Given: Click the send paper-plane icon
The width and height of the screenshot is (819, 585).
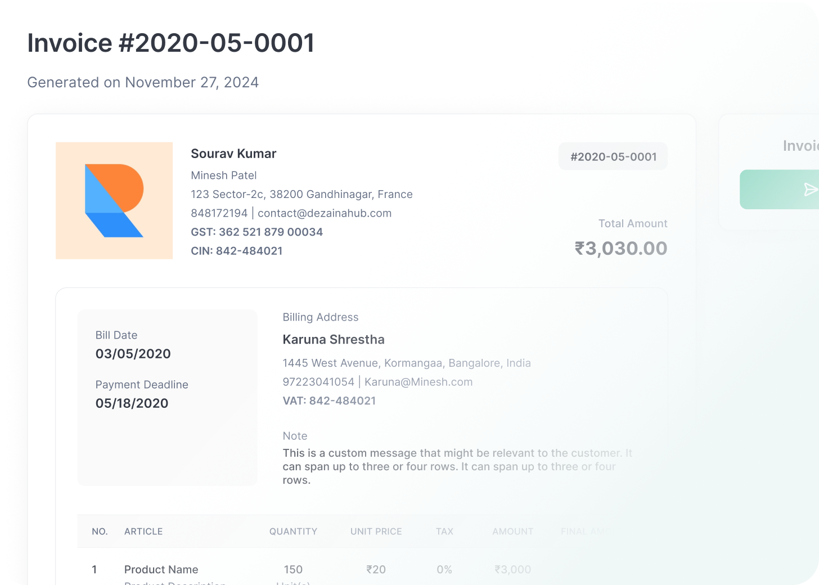Looking at the screenshot, I should pyautogui.click(x=810, y=190).
